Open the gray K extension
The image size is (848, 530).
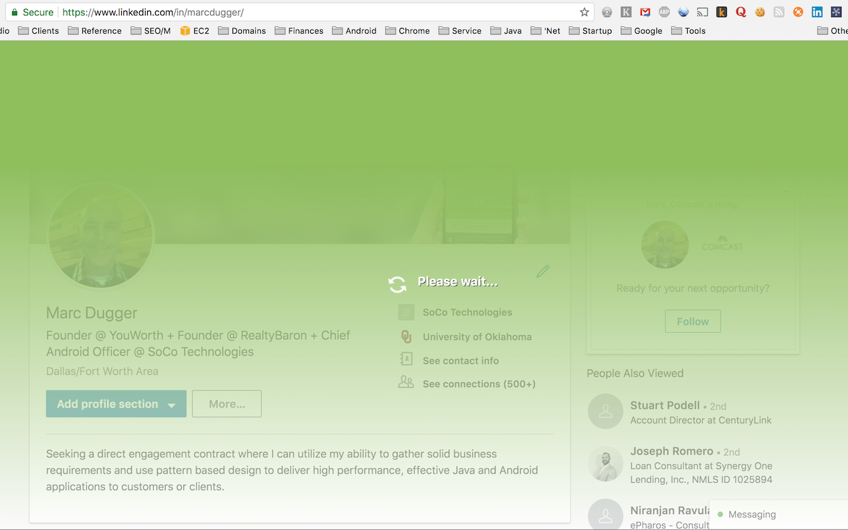tap(626, 12)
